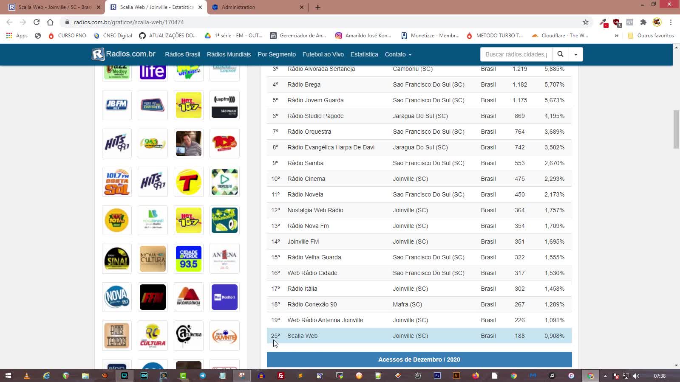The image size is (680, 382).
Task: Select the 94.3 FM green station logo
Action: point(153,143)
